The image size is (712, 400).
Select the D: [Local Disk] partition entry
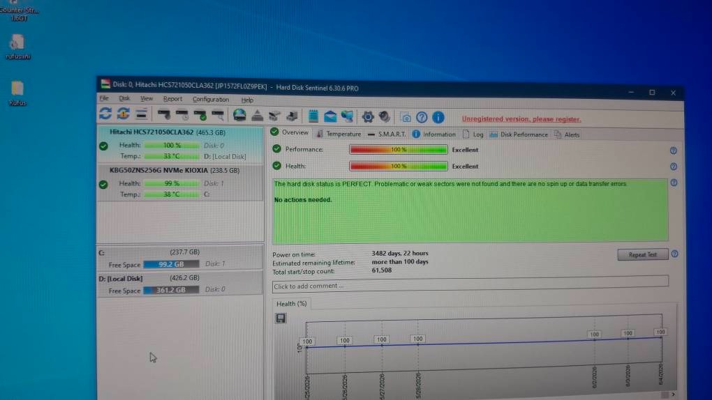tap(180, 284)
